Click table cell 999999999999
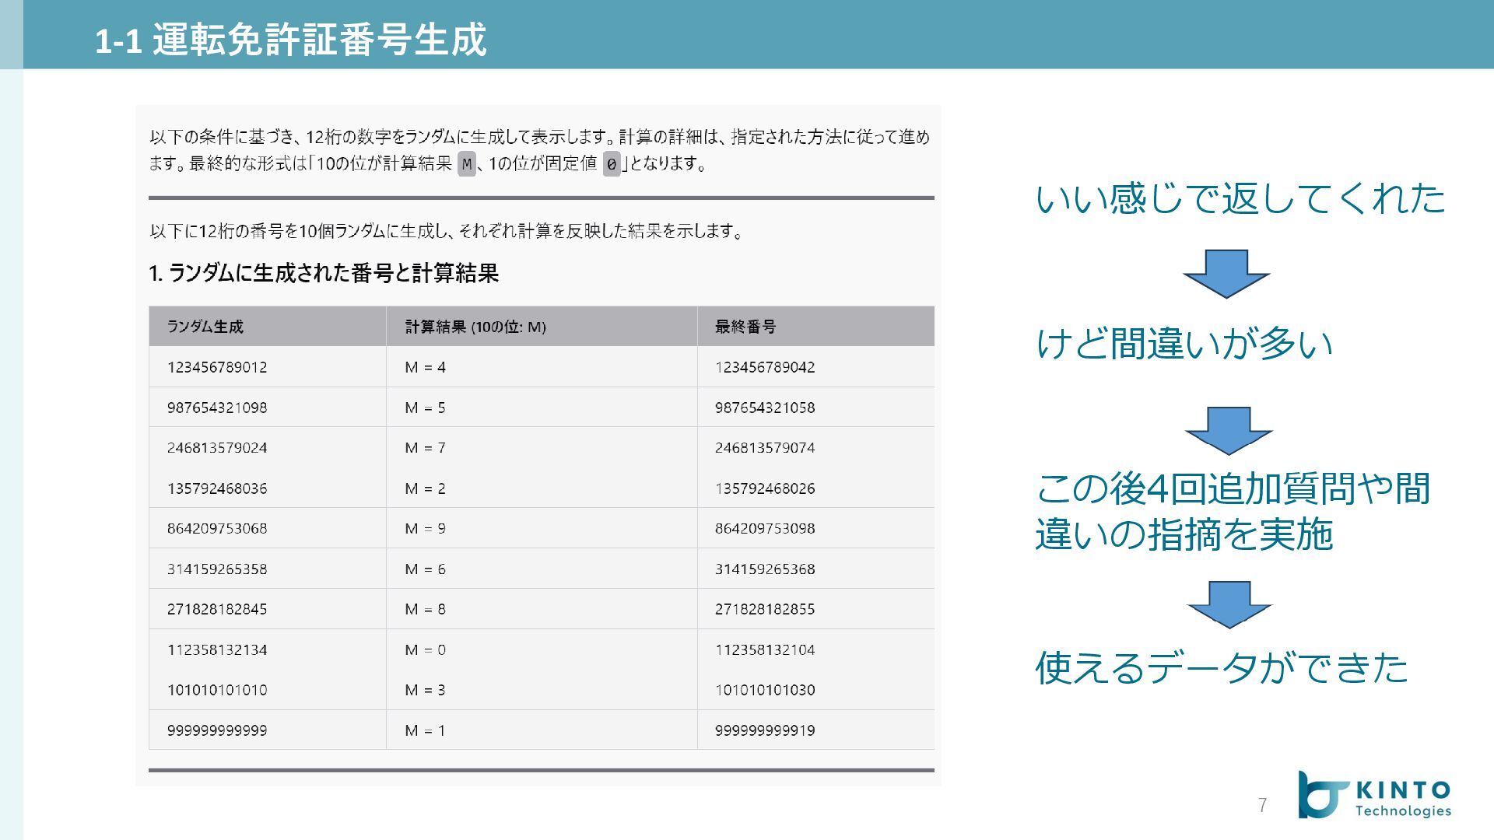The height and width of the screenshot is (840, 1494). pos(217,730)
